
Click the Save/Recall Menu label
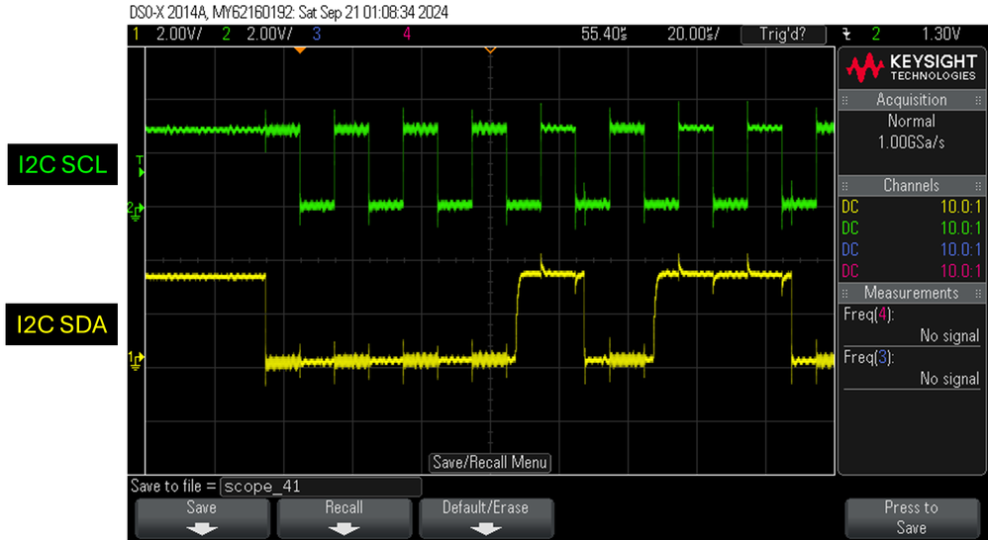pyautogui.click(x=490, y=463)
